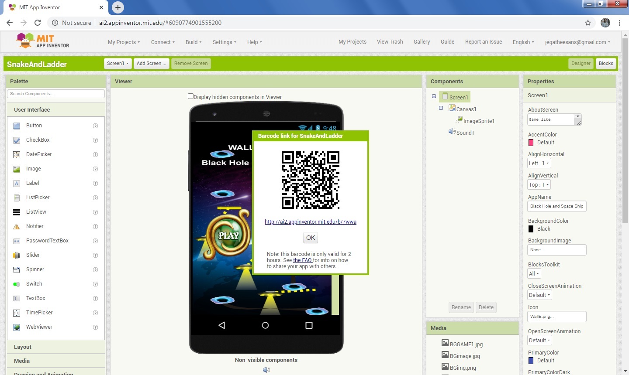Open help for the WebViewer component
629x375 pixels.
click(95, 327)
